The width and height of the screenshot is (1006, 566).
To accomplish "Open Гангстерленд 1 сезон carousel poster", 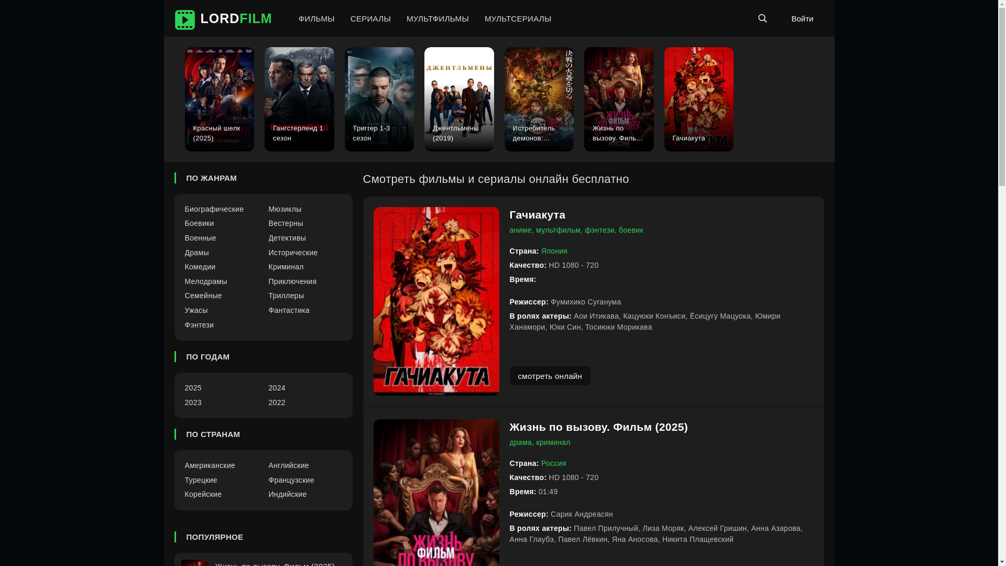I will point(299,99).
